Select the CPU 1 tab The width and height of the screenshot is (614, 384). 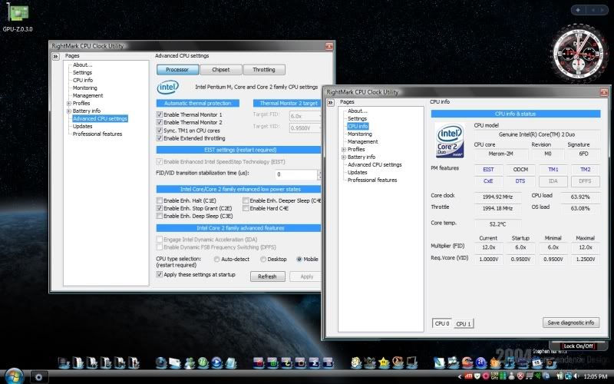click(x=464, y=323)
